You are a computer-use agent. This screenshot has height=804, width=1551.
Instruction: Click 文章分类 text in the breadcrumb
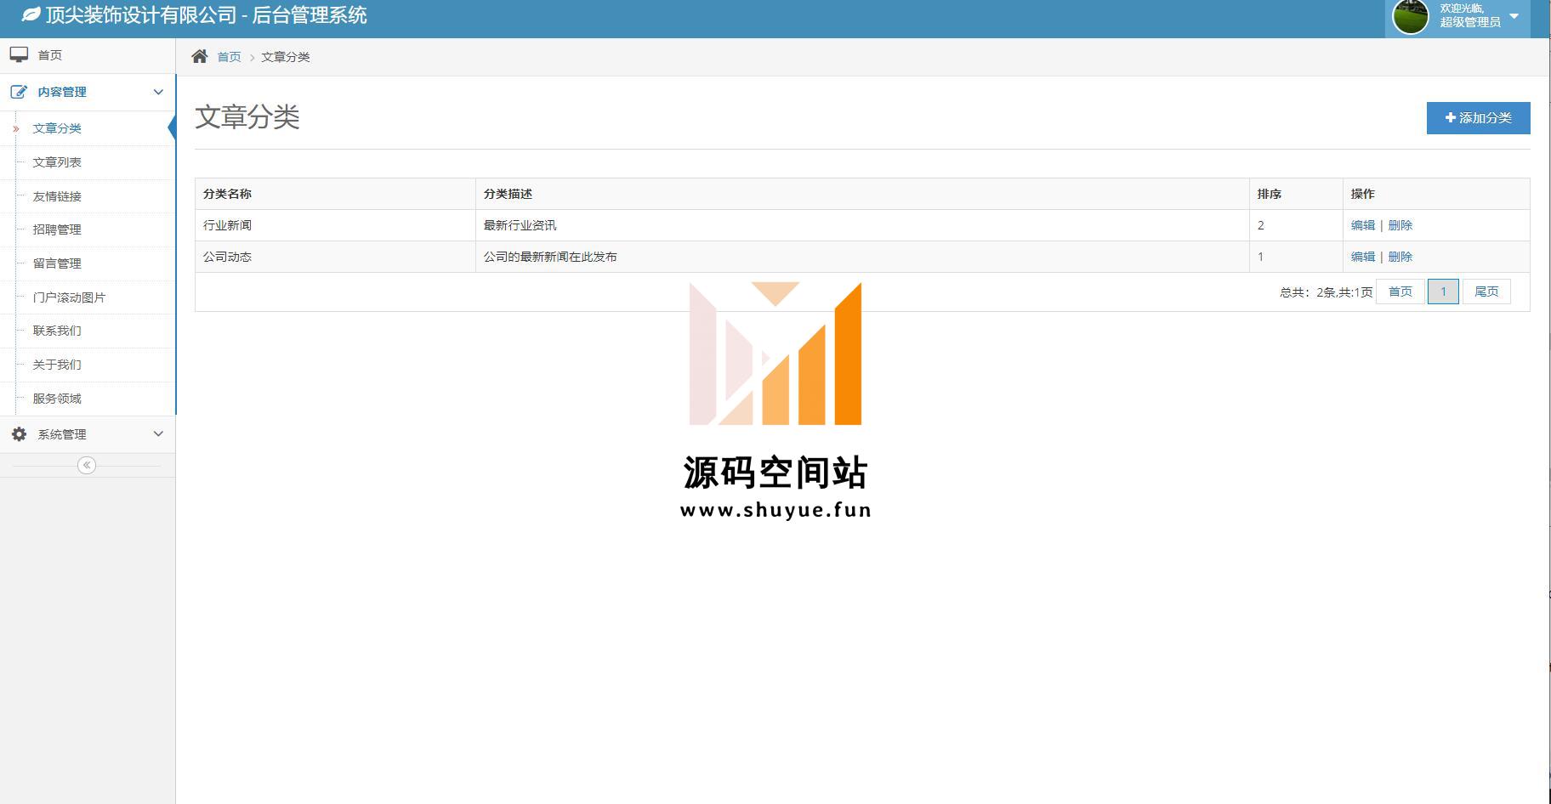[286, 57]
